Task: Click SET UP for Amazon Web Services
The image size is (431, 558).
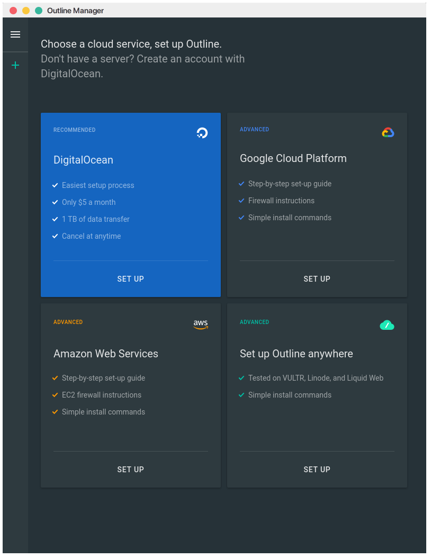Action: [x=131, y=470]
